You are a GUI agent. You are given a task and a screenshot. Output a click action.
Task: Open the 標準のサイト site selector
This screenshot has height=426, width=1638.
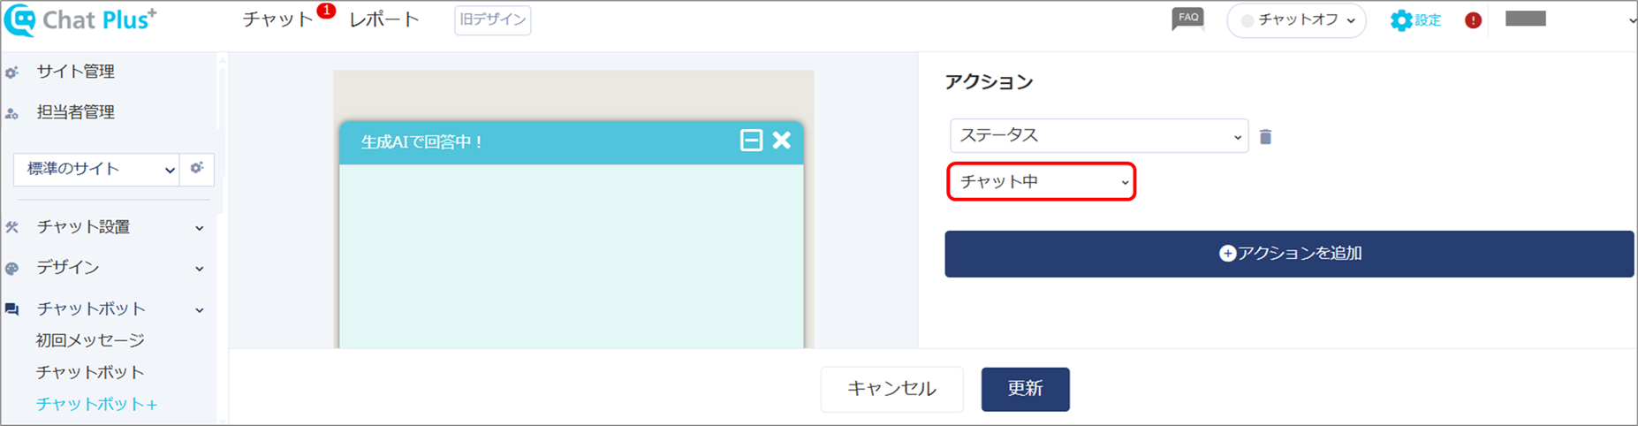[x=96, y=169]
